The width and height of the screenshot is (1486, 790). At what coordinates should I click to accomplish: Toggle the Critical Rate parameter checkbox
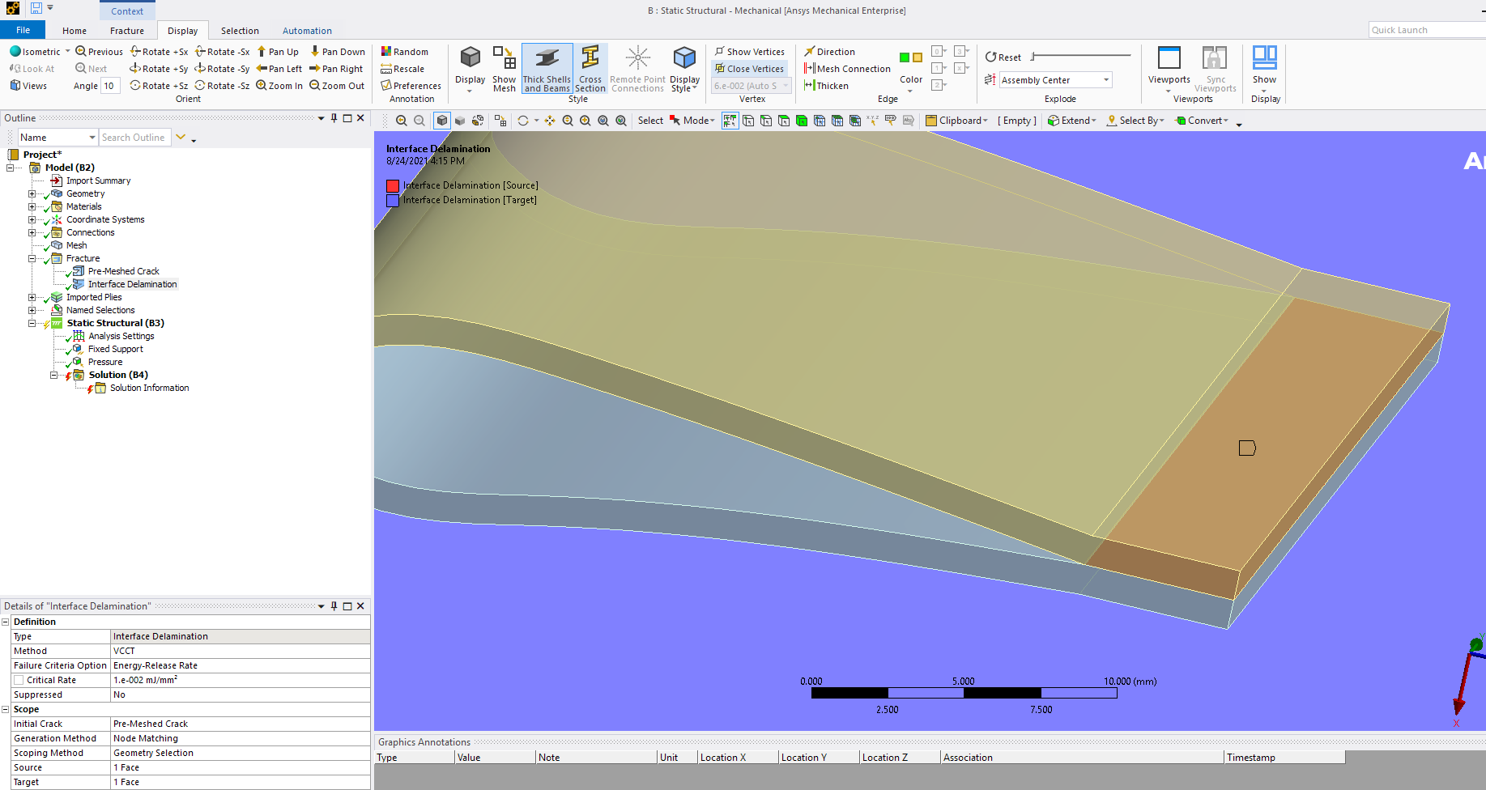(19, 680)
